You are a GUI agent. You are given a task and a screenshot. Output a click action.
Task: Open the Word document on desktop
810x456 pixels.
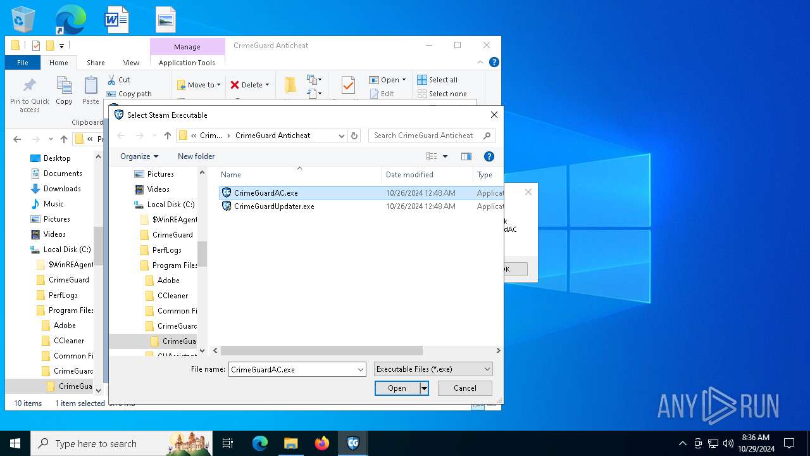[116, 20]
